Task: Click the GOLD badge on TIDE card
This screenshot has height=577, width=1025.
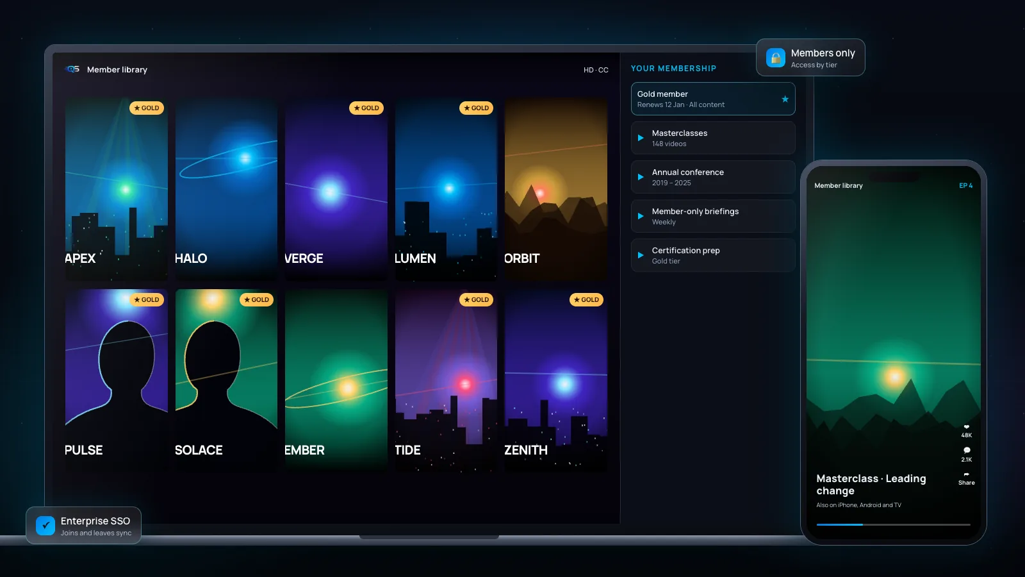Action: 477,299
